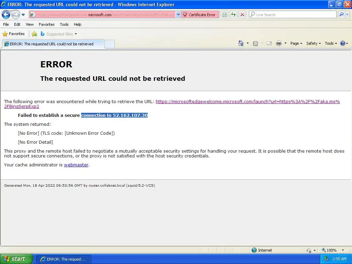This screenshot has width=352, height=264.
Task: Stop loading with the red X icon
Action: (242, 15)
